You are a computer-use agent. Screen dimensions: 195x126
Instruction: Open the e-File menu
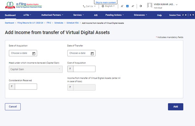[27, 15]
